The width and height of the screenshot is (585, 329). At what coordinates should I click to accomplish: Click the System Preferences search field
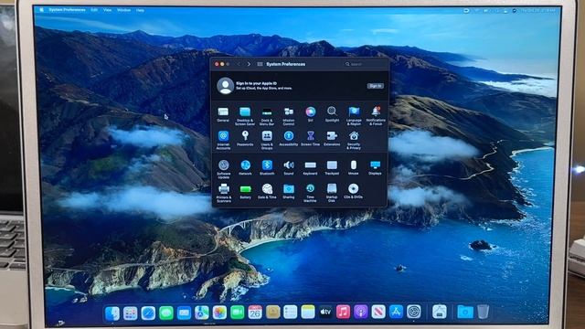(x=364, y=64)
